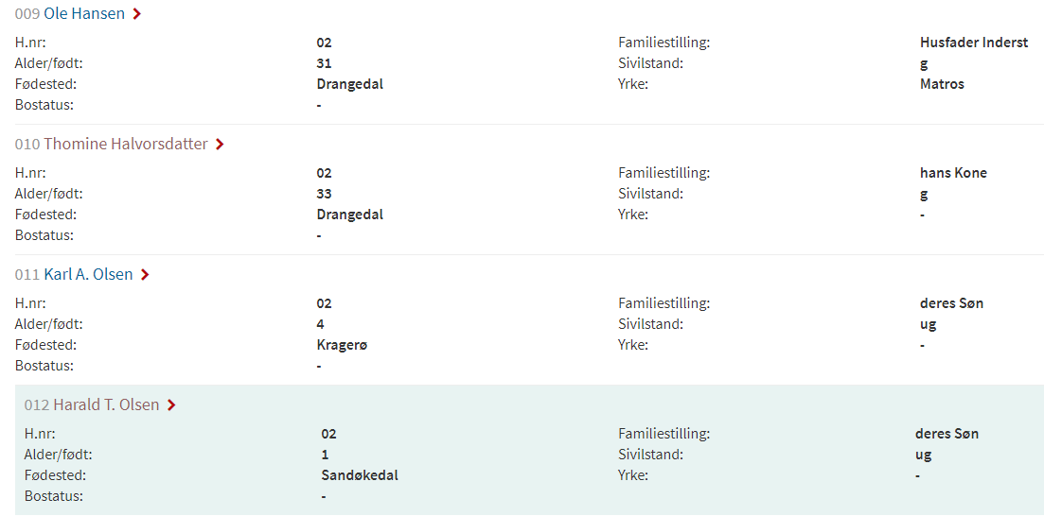Click Karl A. Olsen's deres Søn value

tap(951, 303)
